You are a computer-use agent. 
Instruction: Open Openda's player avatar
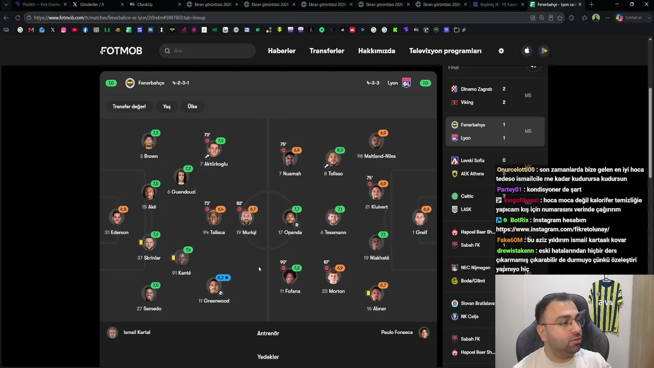click(x=290, y=218)
